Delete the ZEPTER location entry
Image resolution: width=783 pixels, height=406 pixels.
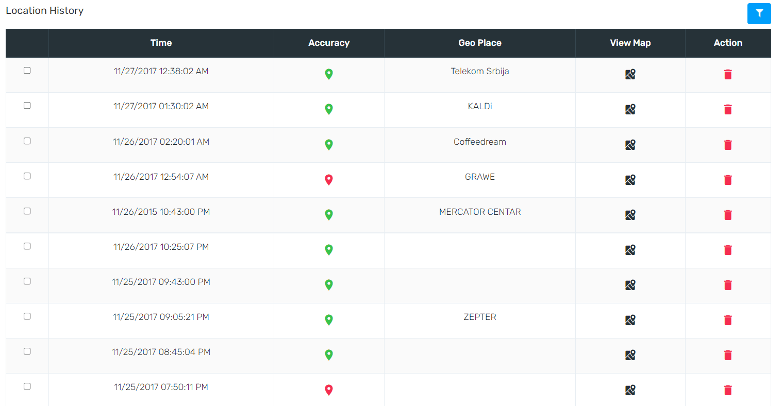(728, 320)
